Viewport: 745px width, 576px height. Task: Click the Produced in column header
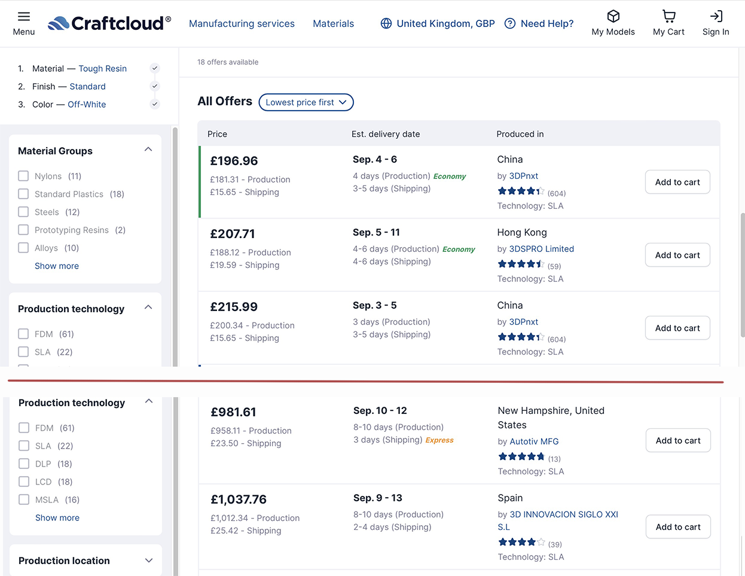point(520,134)
